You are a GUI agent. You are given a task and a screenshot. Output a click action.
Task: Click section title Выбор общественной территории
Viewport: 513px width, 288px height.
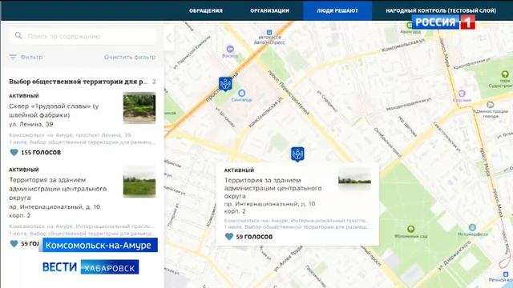(79, 82)
